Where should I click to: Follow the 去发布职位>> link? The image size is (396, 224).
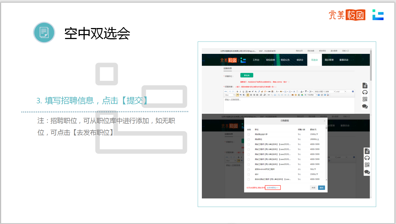[272, 188]
